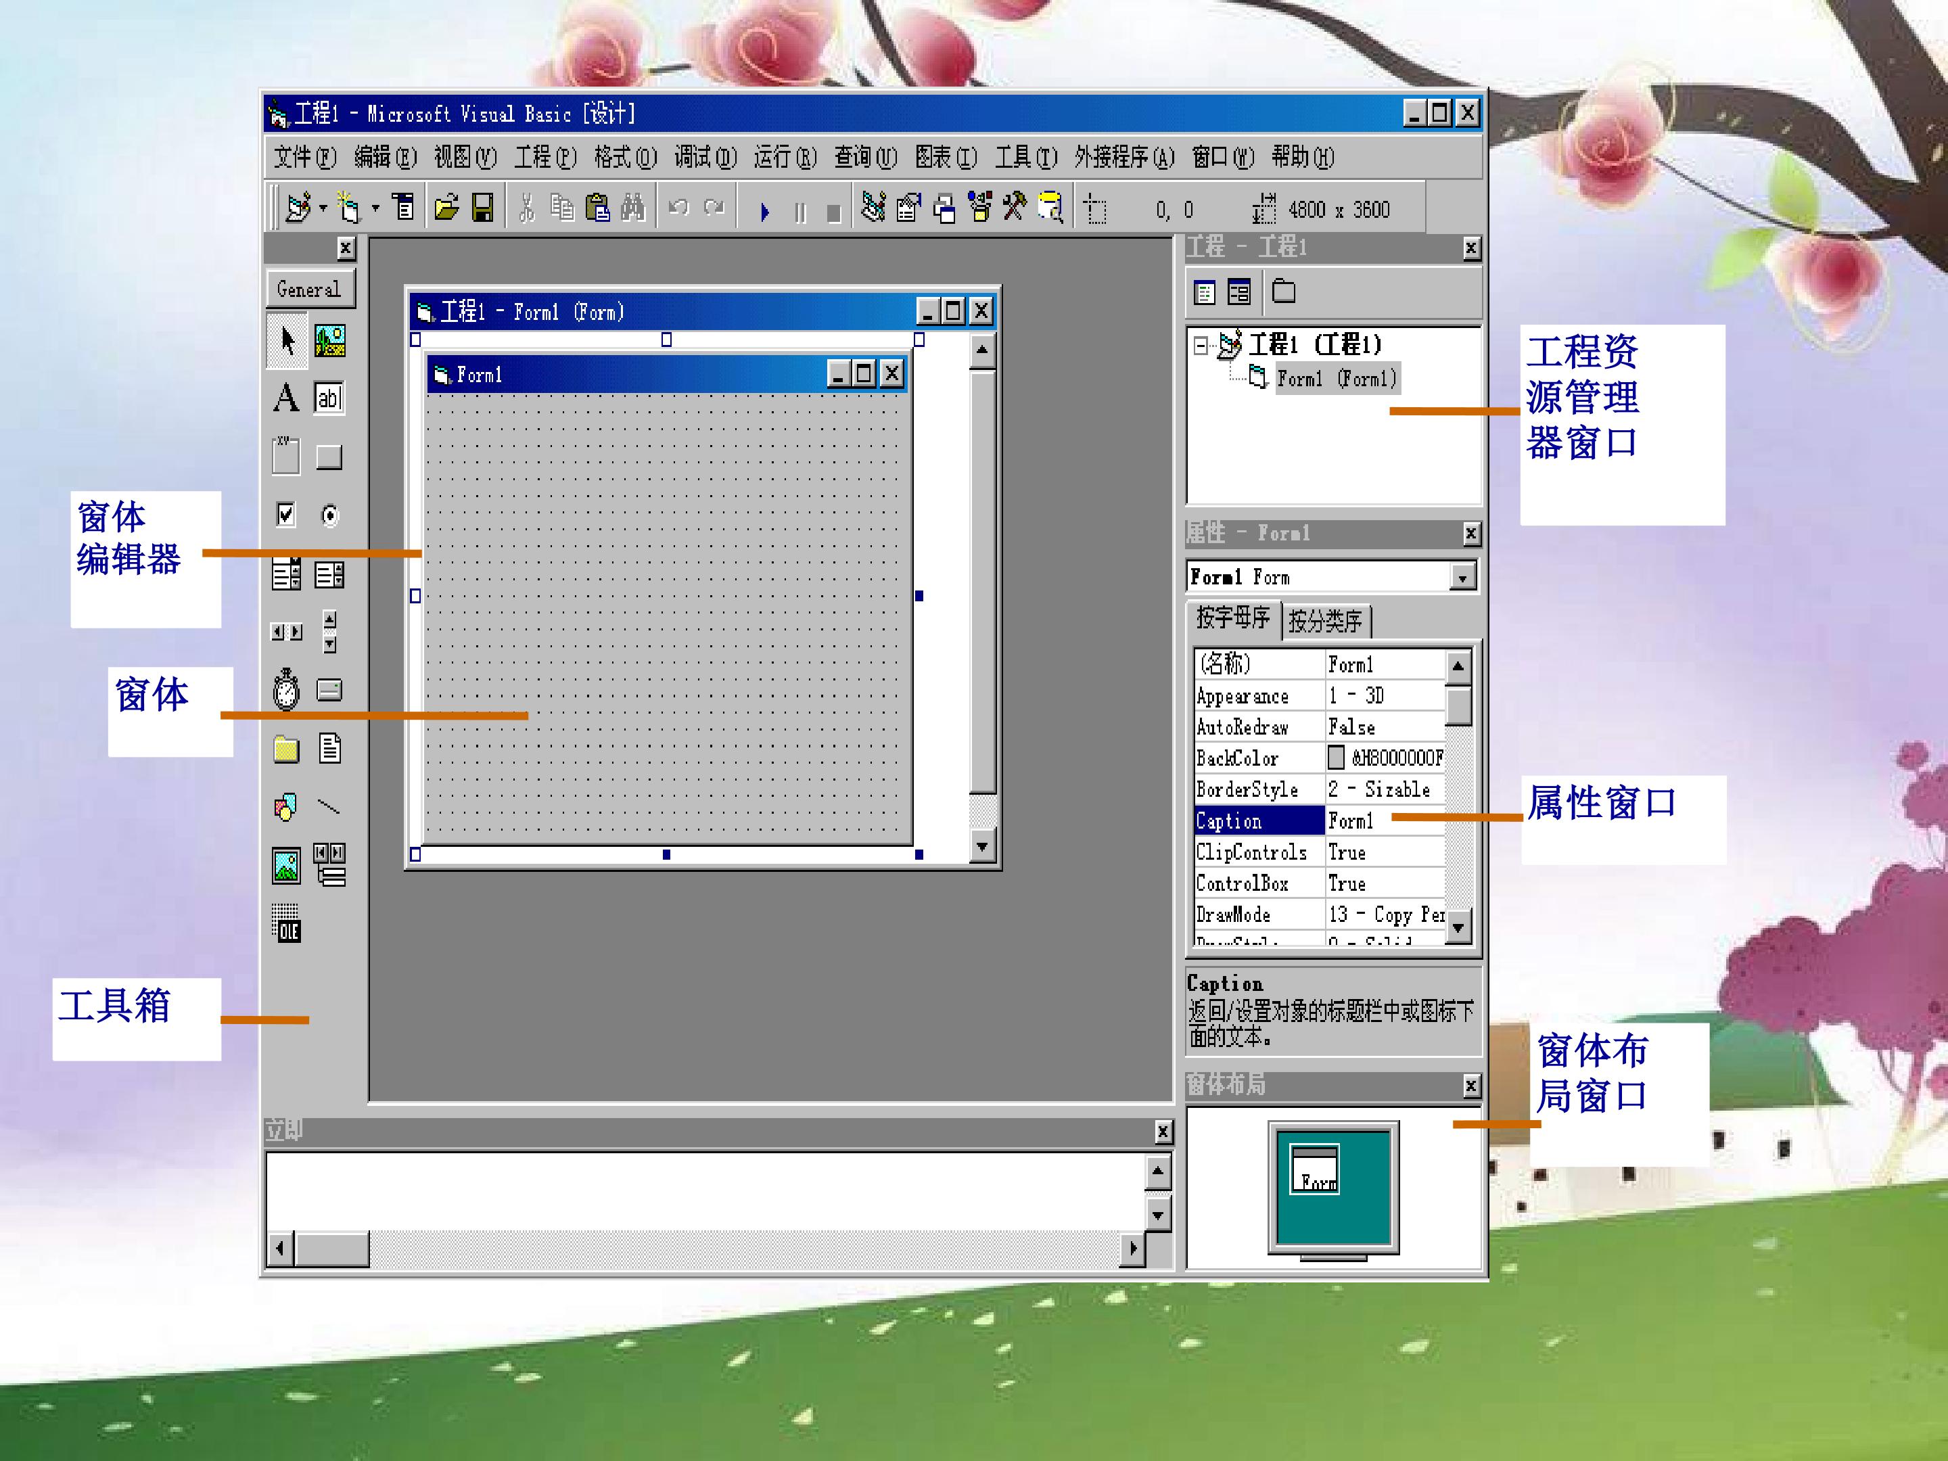Select the CheckBox control tool
The height and width of the screenshot is (1461, 1948).
pos(285,514)
